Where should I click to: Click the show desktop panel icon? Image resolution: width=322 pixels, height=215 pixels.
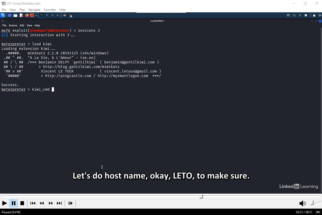(x=10, y=15)
